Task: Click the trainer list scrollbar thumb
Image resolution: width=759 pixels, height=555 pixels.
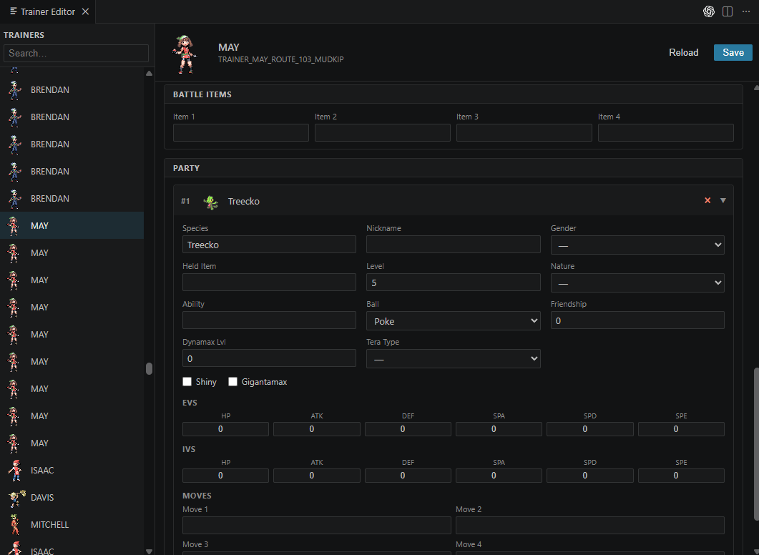Action: 149,369
